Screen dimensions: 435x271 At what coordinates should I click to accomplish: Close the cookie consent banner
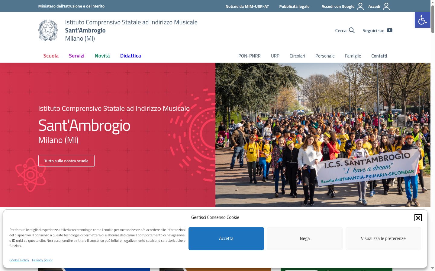point(418,218)
